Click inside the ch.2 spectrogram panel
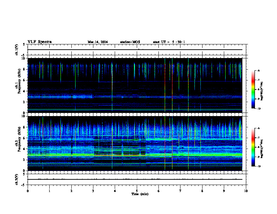This screenshot has width=277, height=214. point(135,143)
